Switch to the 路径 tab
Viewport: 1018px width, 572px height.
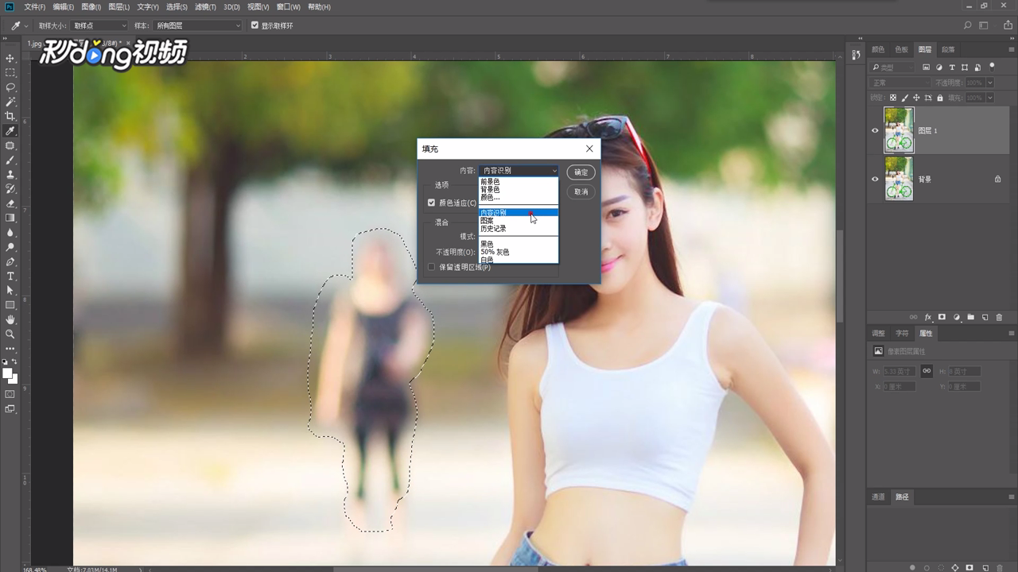(902, 497)
